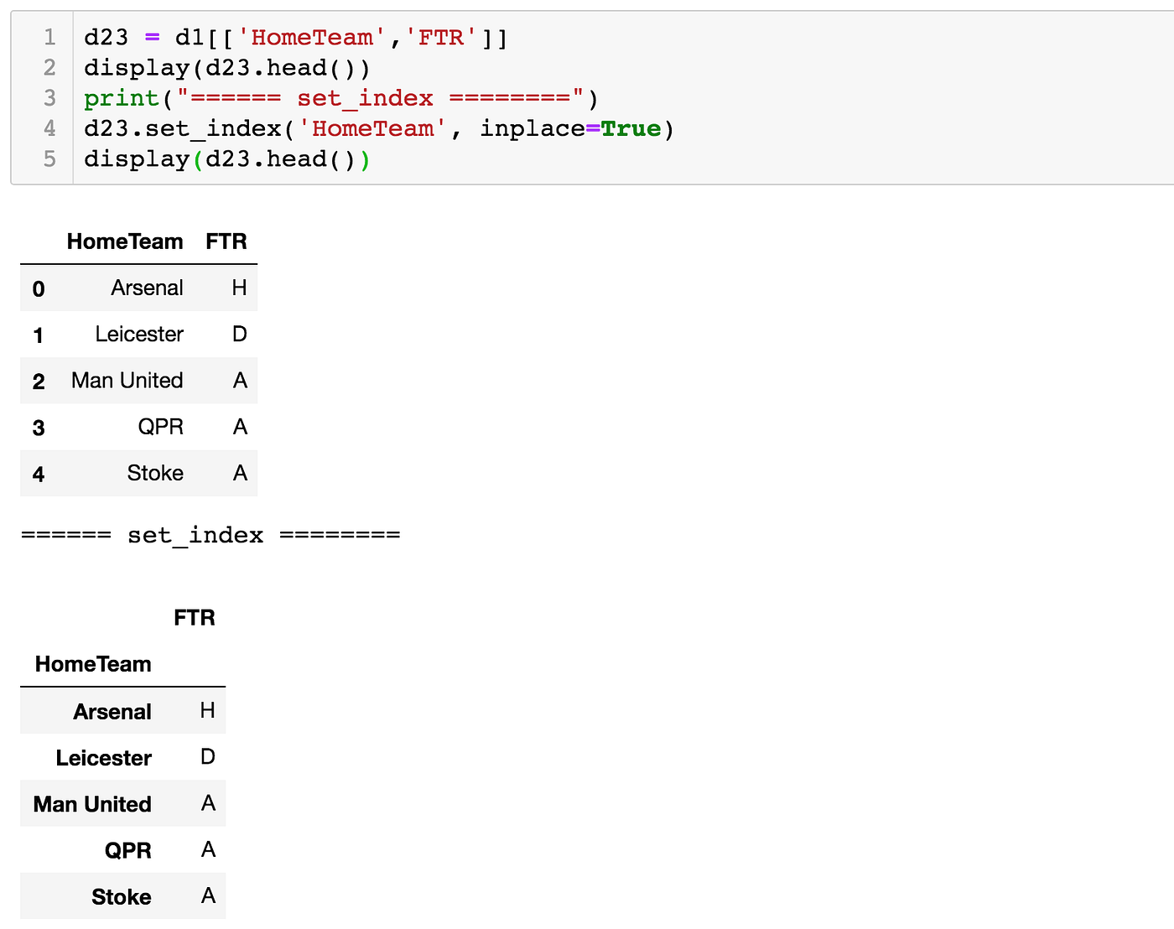
Task: Click the bold Stoke index label
Action: [122, 897]
